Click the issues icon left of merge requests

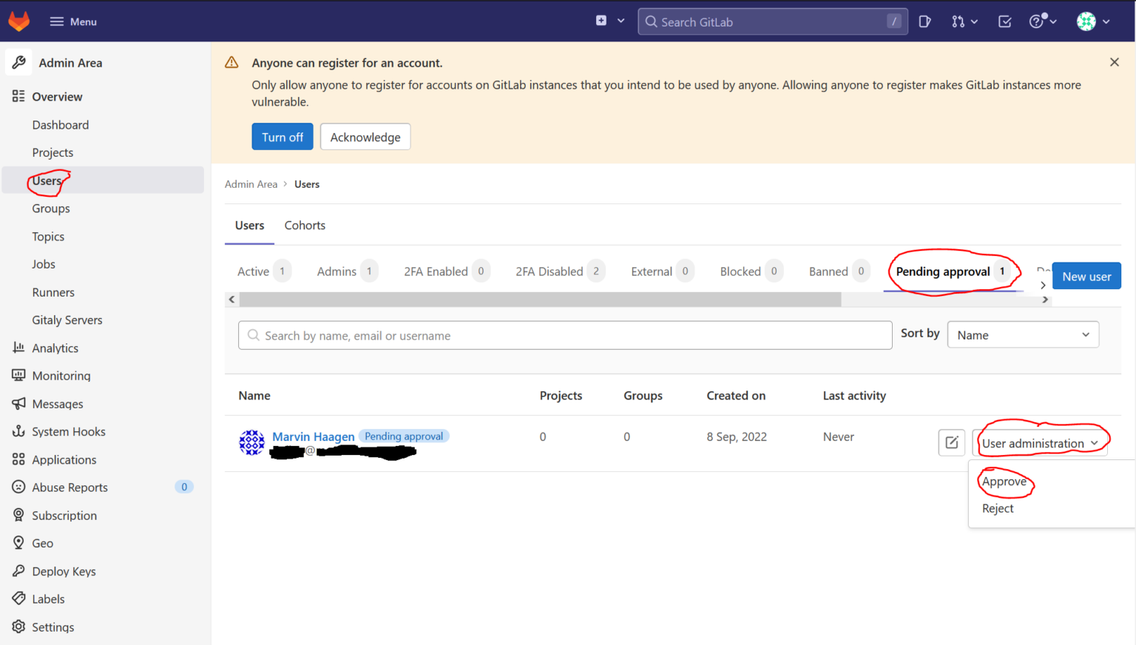pyautogui.click(x=924, y=21)
